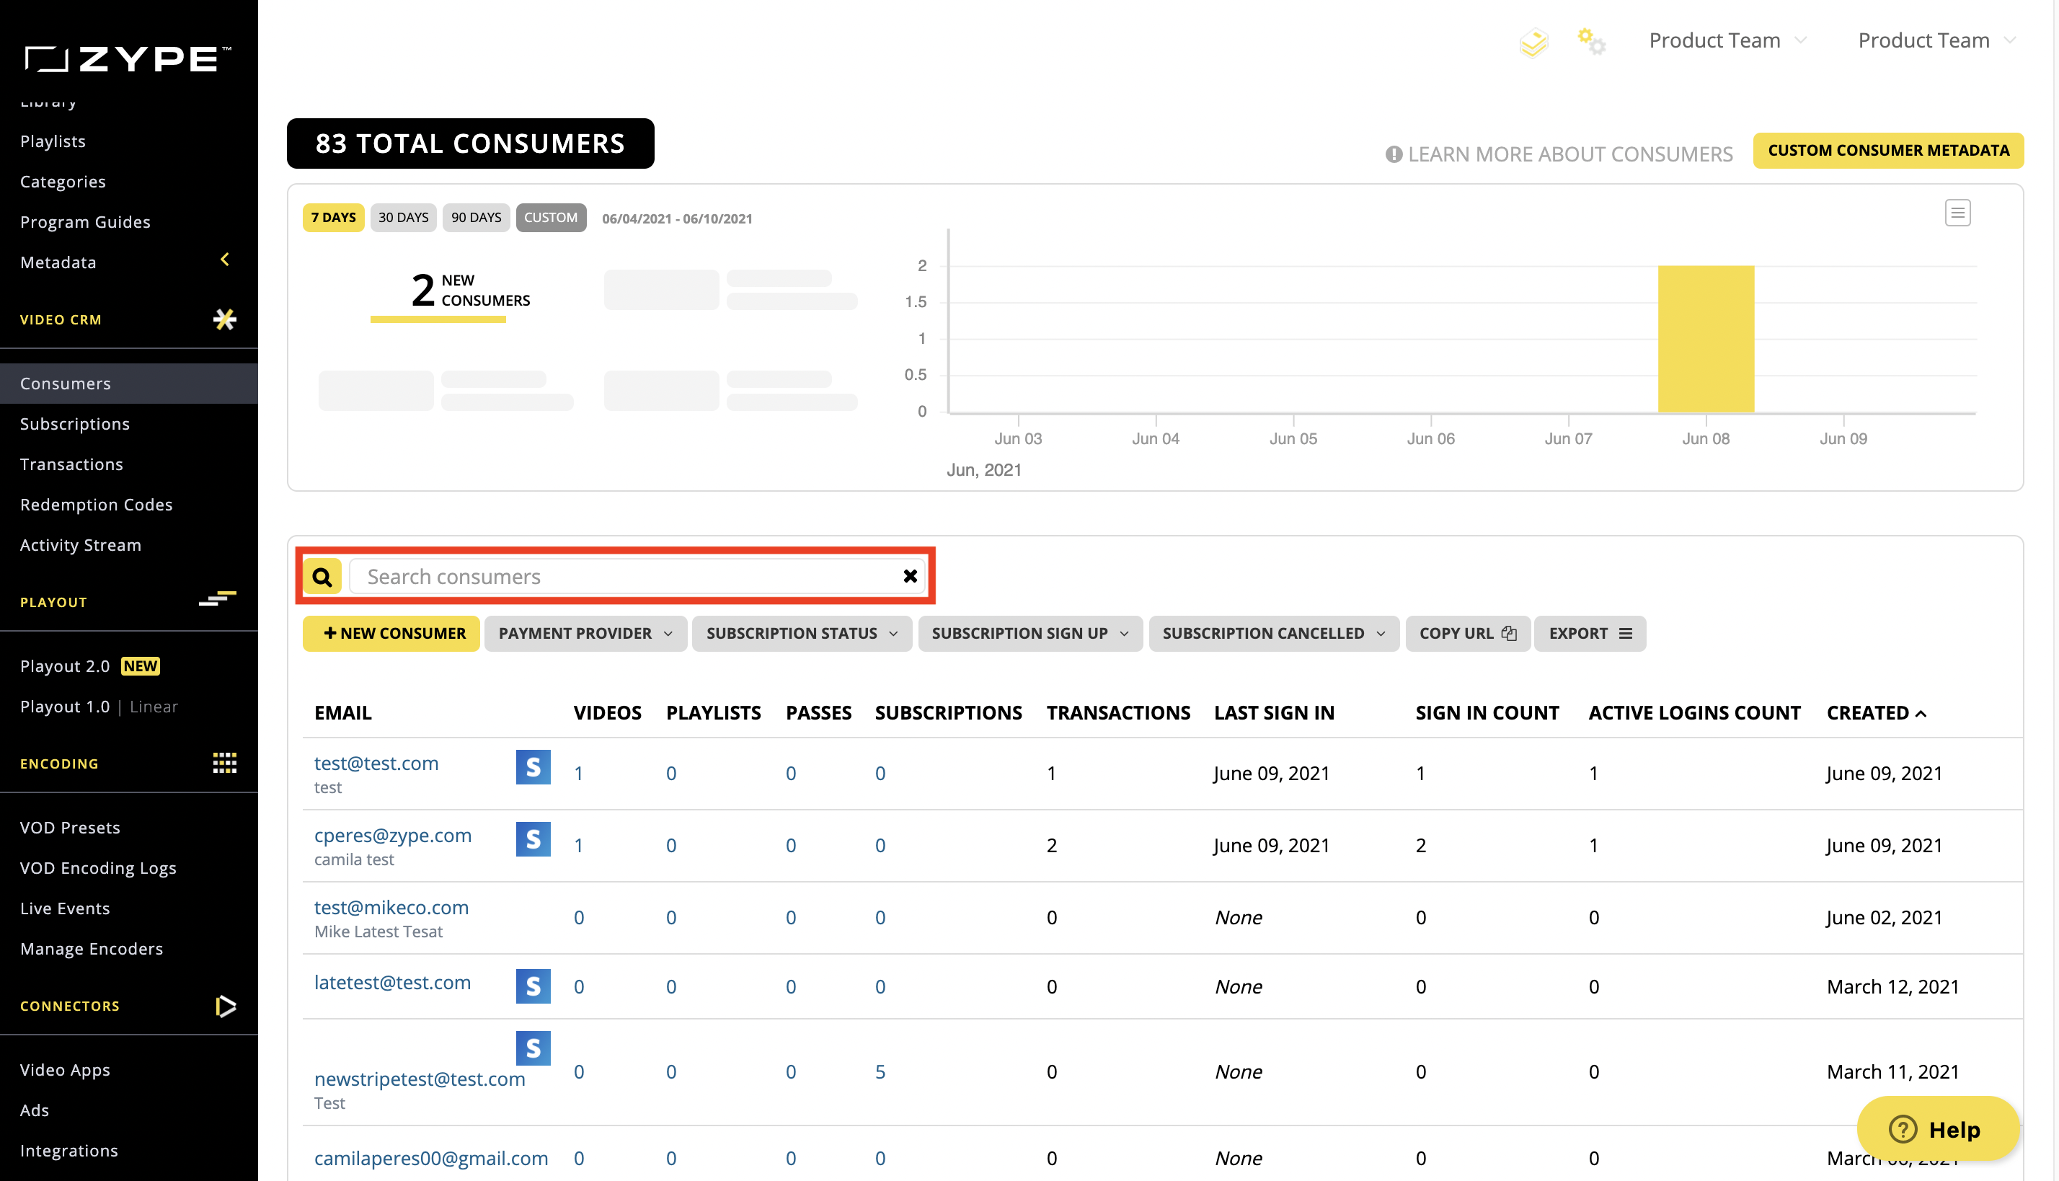Click the New Consumer button

point(391,634)
